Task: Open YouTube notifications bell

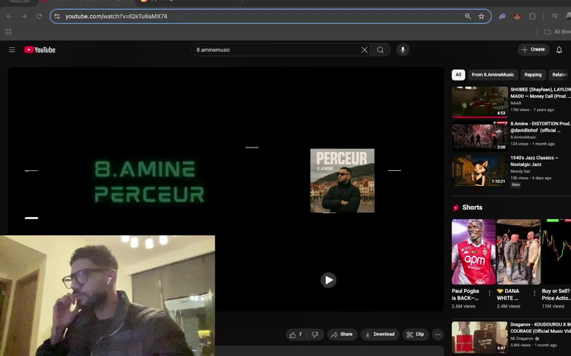Action: pos(559,50)
